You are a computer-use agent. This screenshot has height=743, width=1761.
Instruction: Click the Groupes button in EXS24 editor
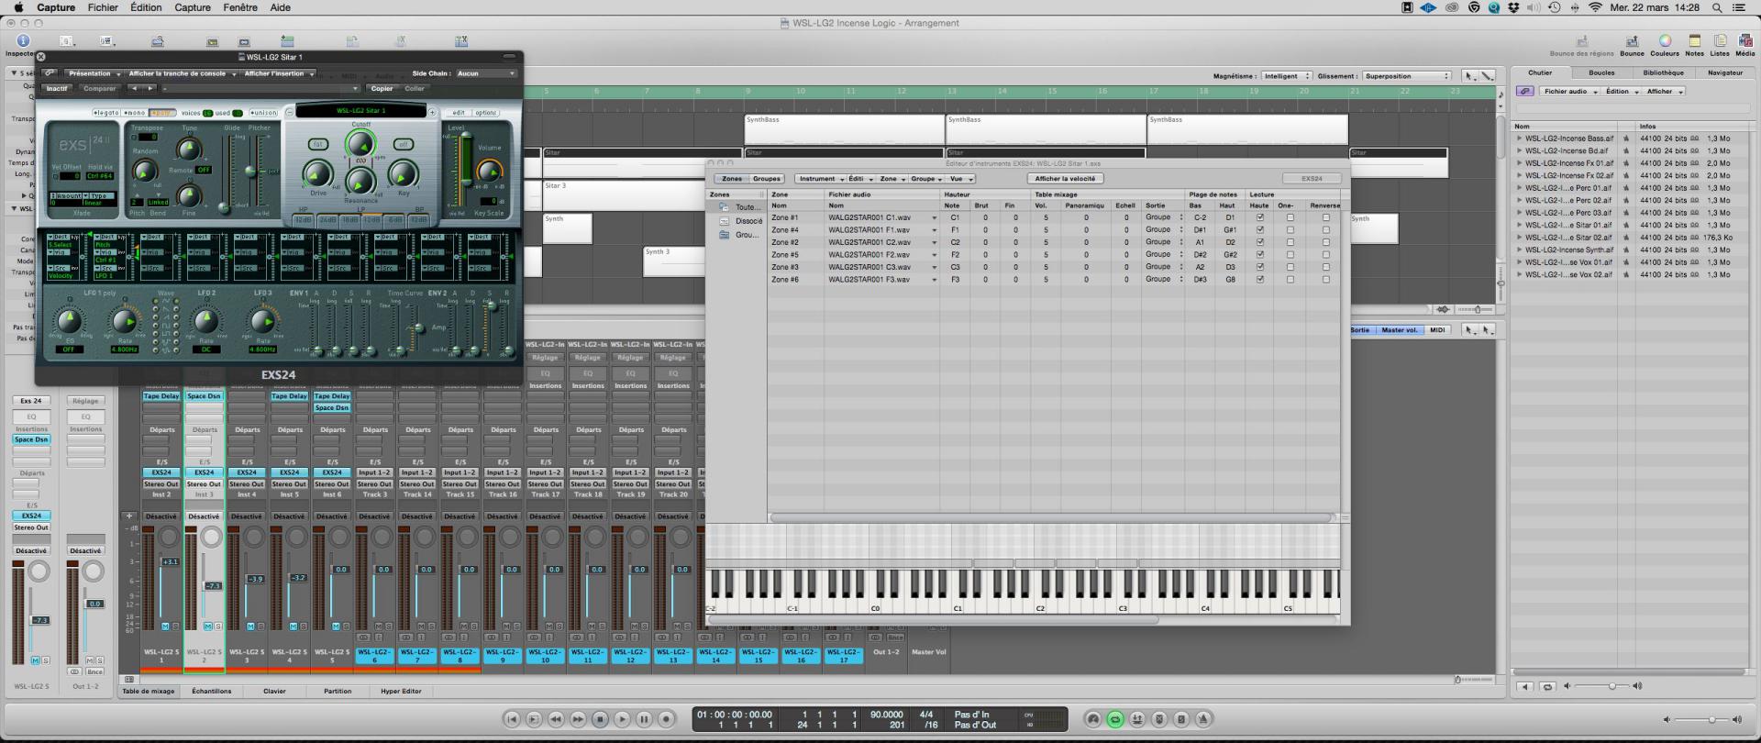coord(767,179)
